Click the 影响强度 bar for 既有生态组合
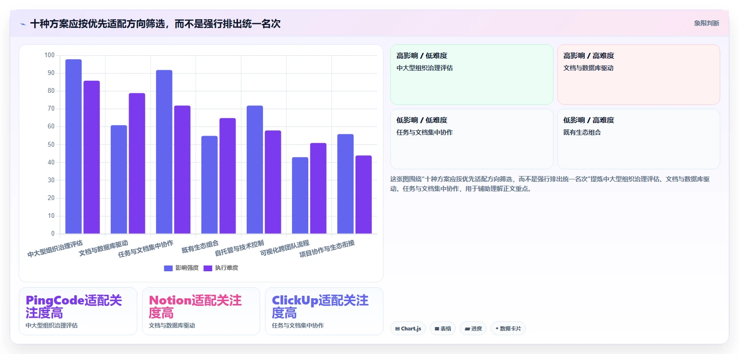Viewport: 739px width, 354px height. click(x=210, y=185)
